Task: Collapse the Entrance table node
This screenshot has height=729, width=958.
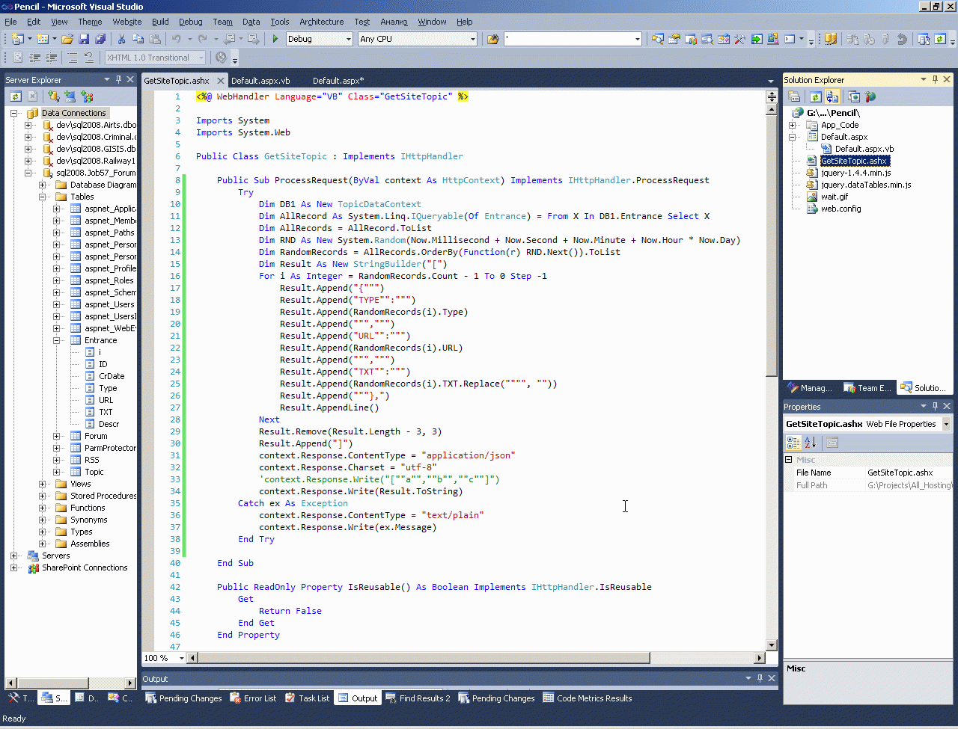Action: tap(57, 340)
